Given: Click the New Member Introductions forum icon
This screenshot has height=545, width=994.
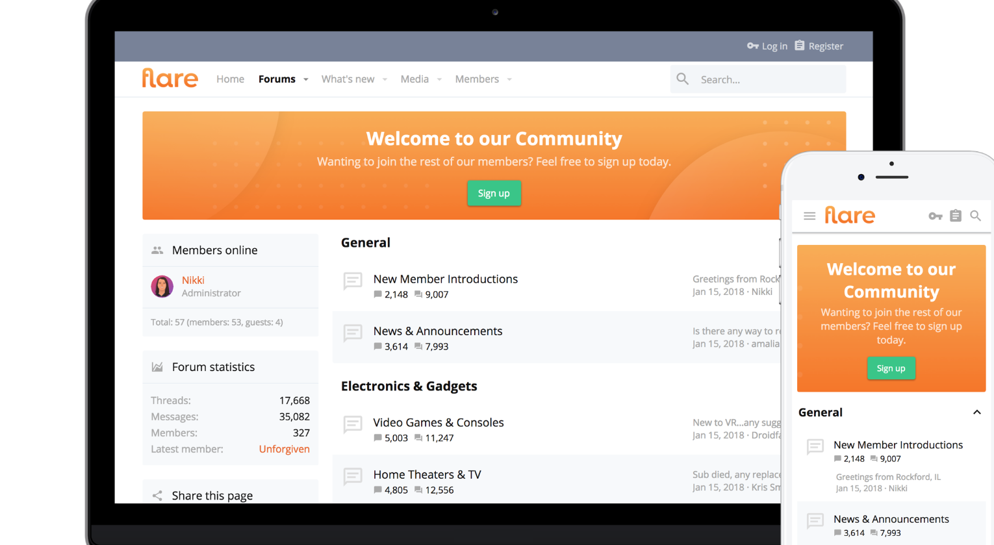Looking at the screenshot, I should coord(353,281).
